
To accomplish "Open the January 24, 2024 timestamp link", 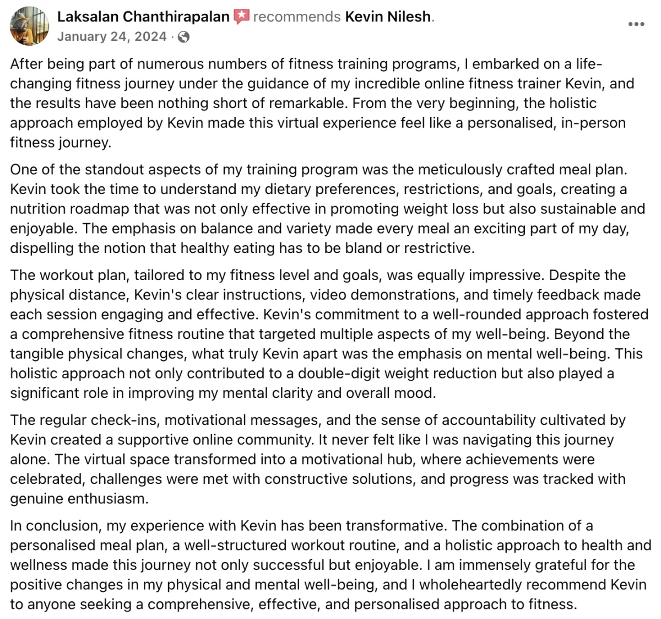I will pyautogui.click(x=112, y=37).
